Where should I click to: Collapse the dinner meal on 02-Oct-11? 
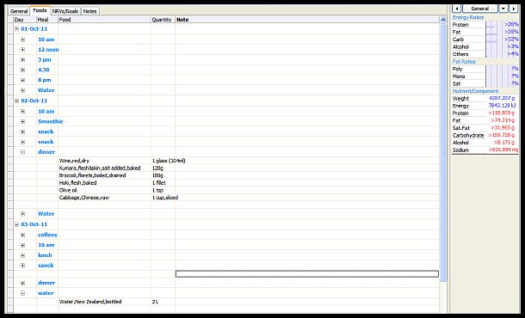(22, 152)
